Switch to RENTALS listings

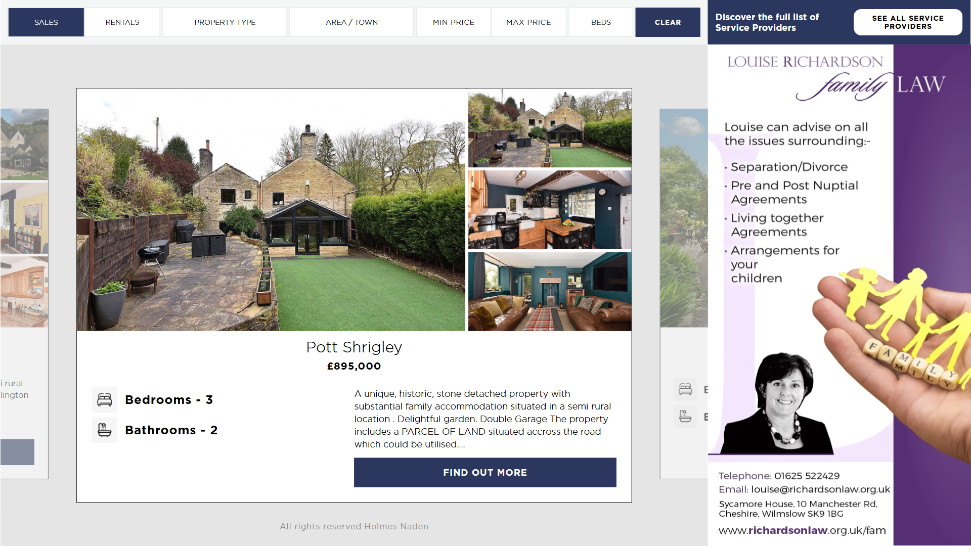click(x=122, y=22)
